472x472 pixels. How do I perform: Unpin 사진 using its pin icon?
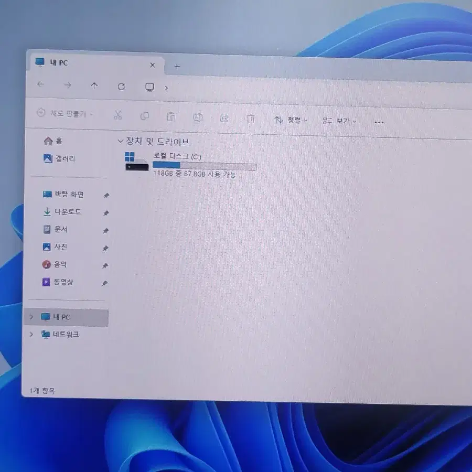105,249
